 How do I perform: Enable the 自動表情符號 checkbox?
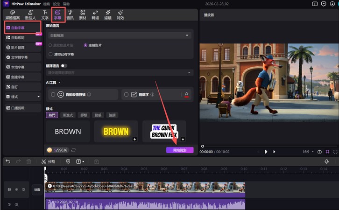(53, 94)
